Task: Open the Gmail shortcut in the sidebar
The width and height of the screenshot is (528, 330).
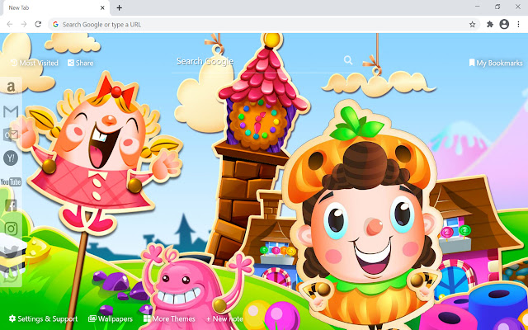Action: point(11,111)
